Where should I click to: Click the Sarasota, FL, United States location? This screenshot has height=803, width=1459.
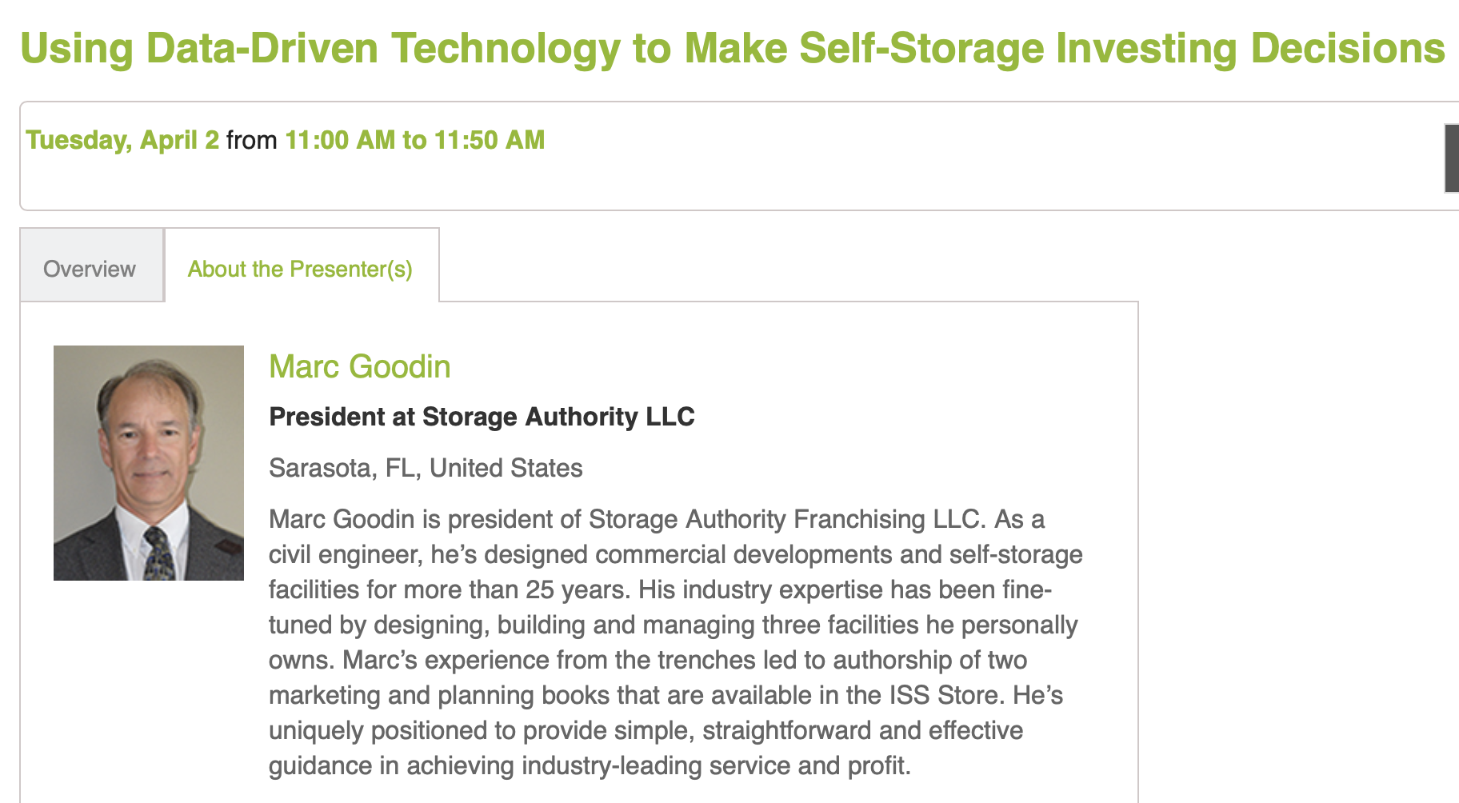pyautogui.click(x=426, y=468)
